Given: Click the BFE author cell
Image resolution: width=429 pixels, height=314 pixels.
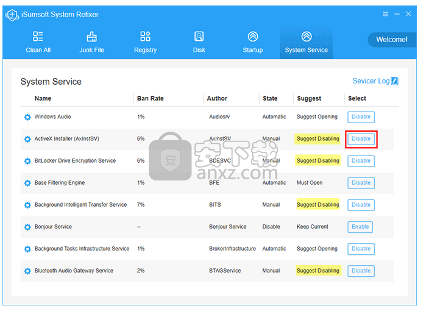Looking at the screenshot, I should [214, 182].
